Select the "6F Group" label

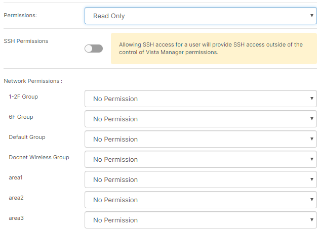(21, 117)
